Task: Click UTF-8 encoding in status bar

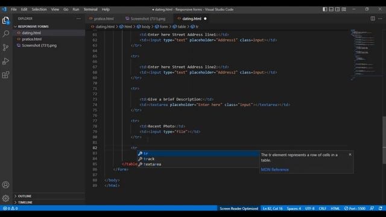Action: (309, 209)
